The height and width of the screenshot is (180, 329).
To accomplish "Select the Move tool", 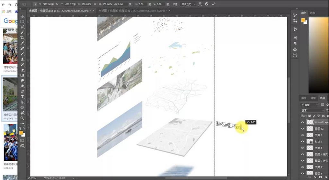I will [x=22, y=16].
